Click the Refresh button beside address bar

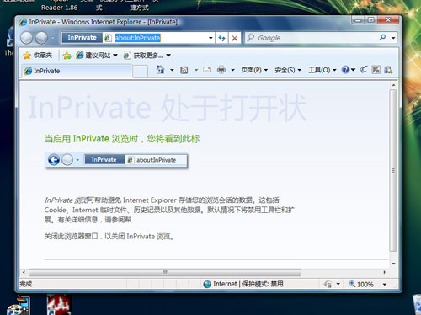click(222, 38)
